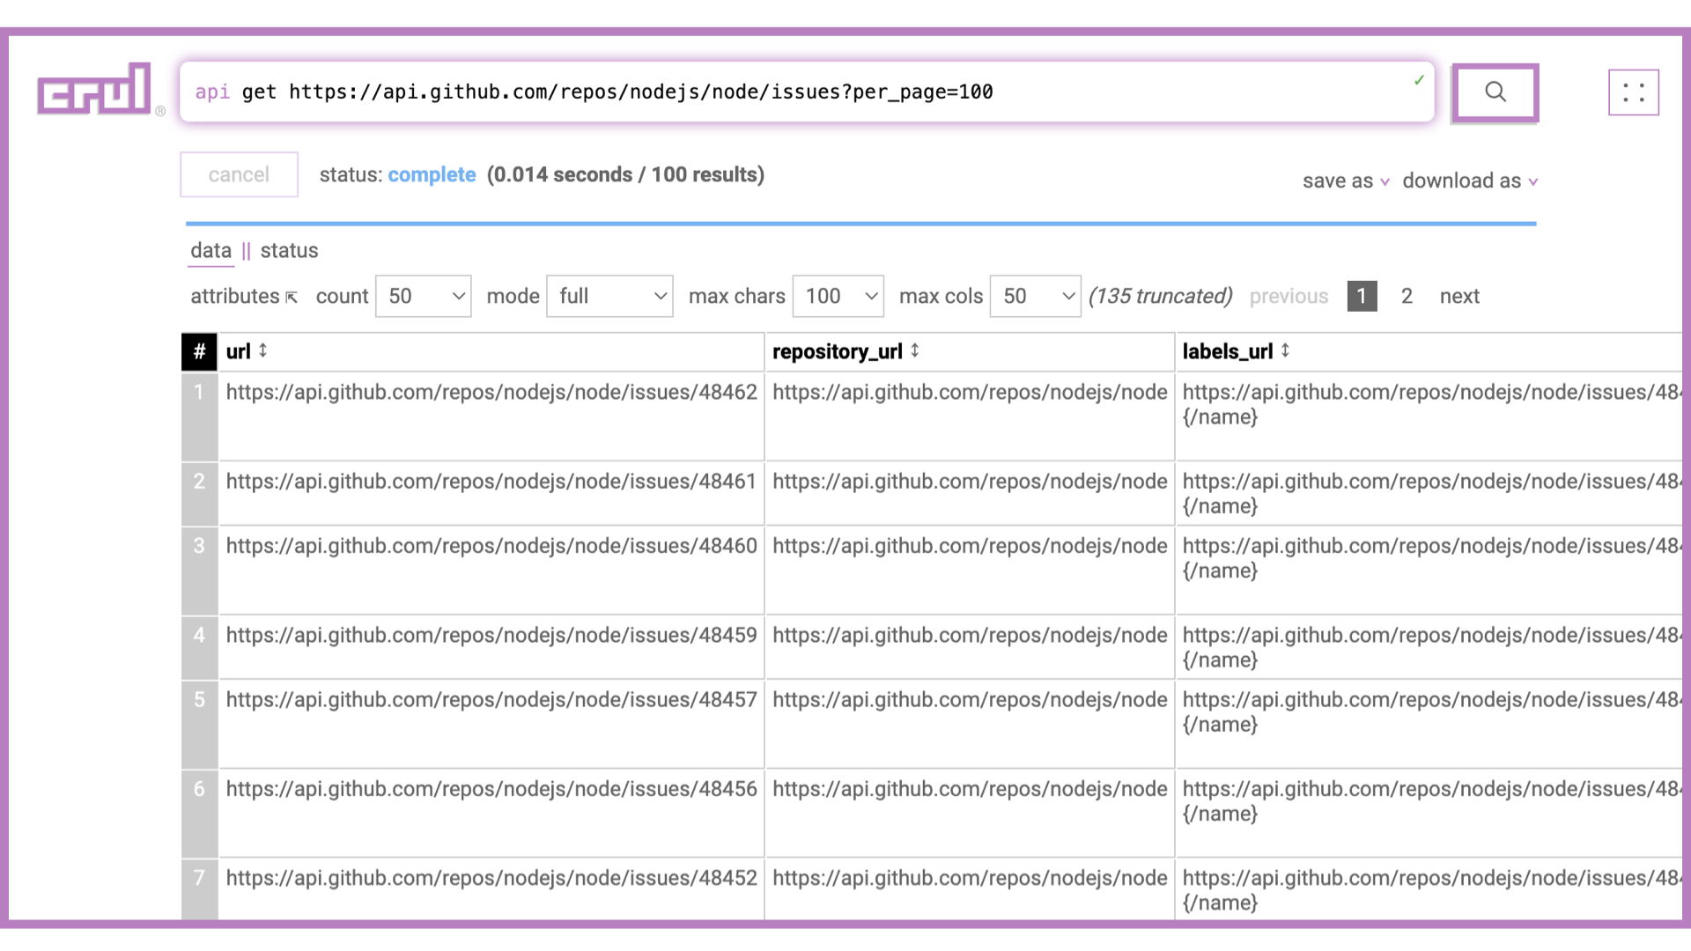This screenshot has height=951, width=1691.
Task: Open the max chars dropdown showing 100
Action: 838,296
